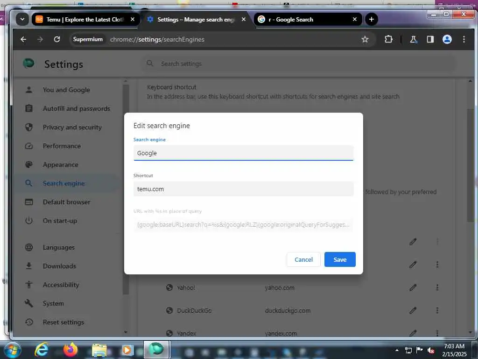The width and height of the screenshot is (478, 359).
Task: Open Accessibility settings section
Action: point(61,285)
